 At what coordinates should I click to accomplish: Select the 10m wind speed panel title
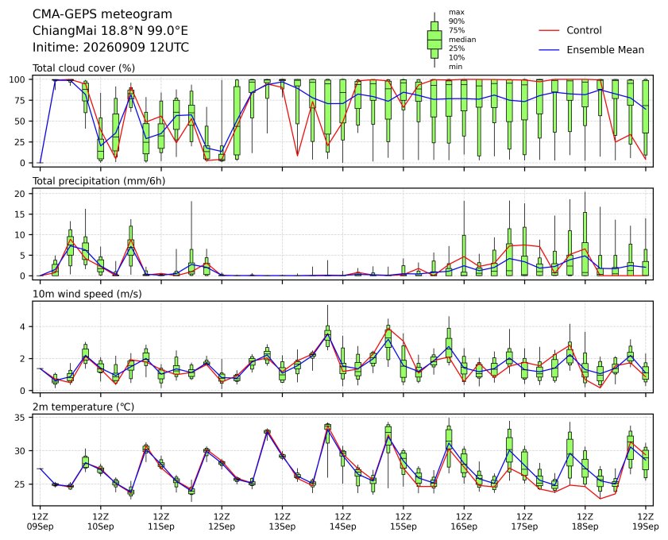coord(87,294)
